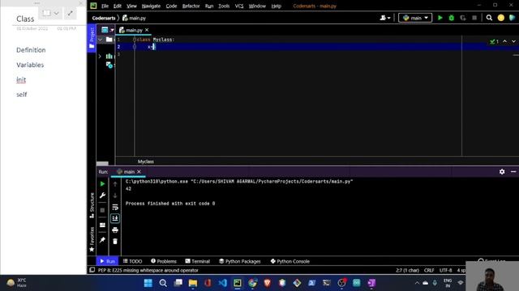This screenshot has width=519, height=291.
Task: Open Definition page in OneNote window
Action: pos(31,50)
